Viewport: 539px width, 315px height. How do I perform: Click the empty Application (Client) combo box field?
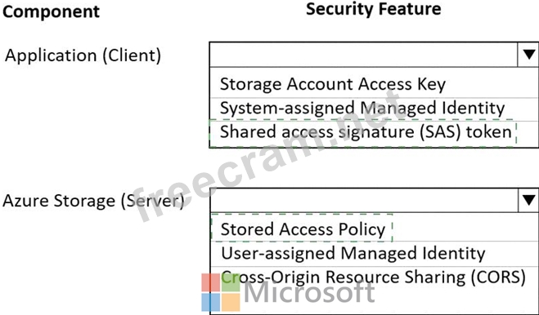pos(363,55)
